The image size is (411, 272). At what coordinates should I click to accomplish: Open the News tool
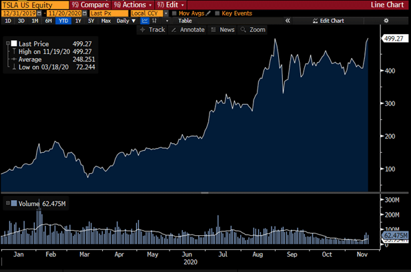[223, 29]
